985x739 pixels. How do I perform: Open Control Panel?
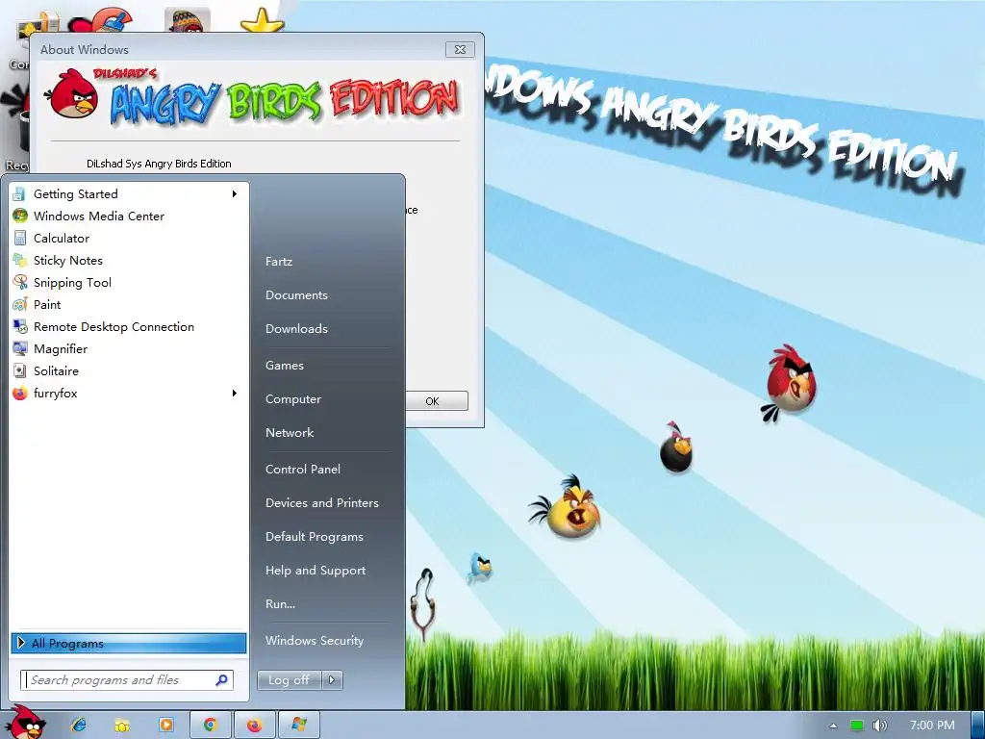[x=303, y=470]
